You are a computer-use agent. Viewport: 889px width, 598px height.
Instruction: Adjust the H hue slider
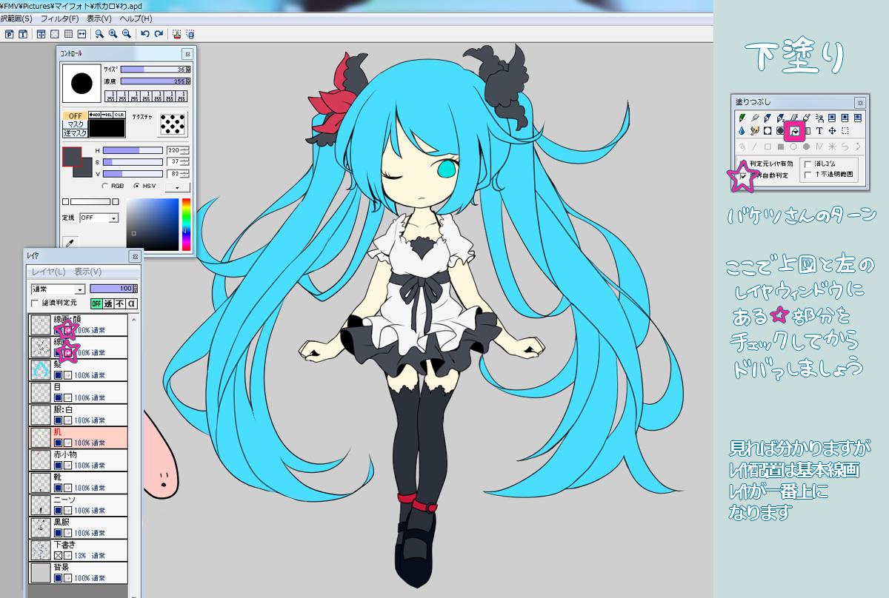point(132,150)
